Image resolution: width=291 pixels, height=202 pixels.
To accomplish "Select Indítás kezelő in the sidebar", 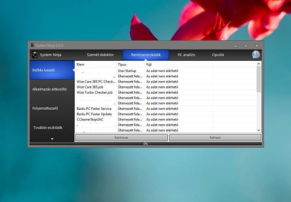I will (x=44, y=70).
